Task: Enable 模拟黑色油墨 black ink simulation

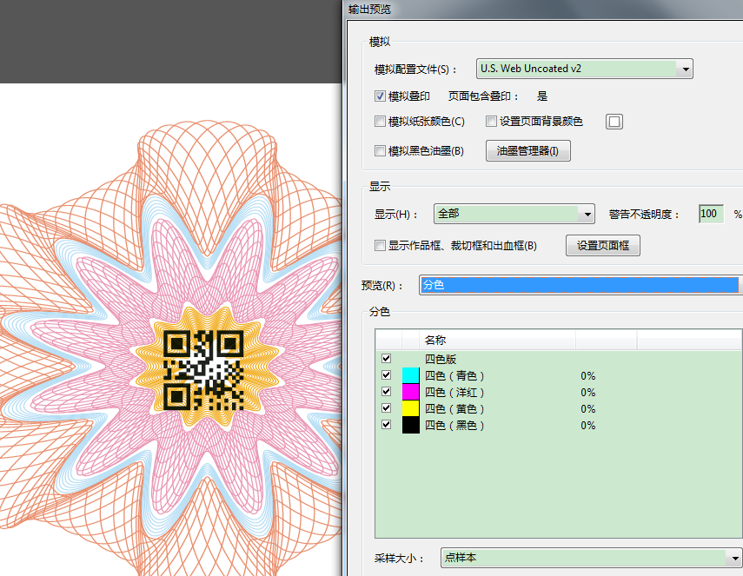Action: (x=380, y=150)
